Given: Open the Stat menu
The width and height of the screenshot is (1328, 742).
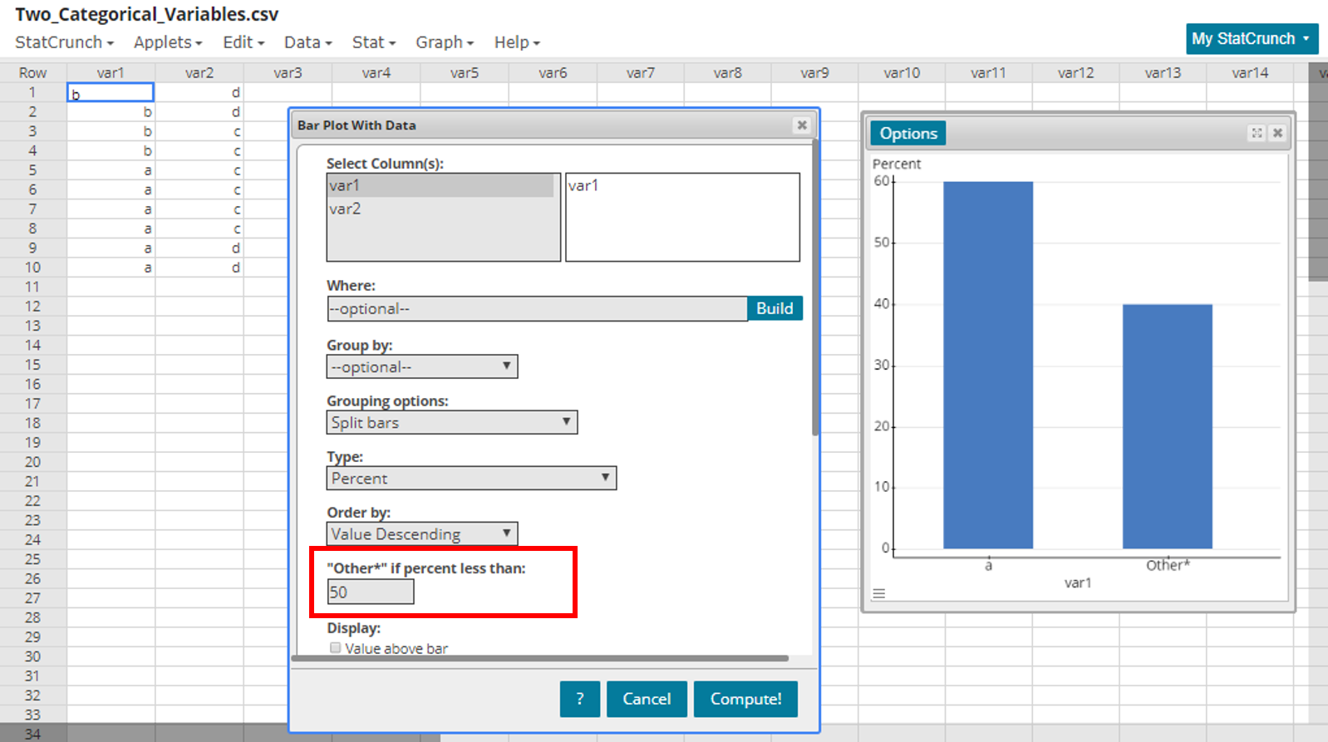Looking at the screenshot, I should [x=373, y=42].
